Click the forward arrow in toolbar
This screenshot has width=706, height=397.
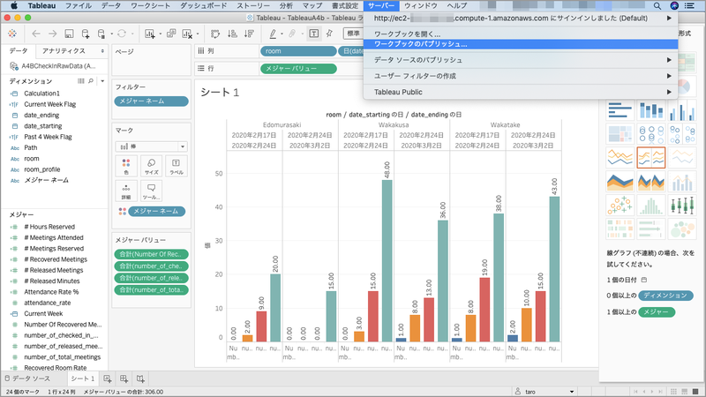point(52,34)
